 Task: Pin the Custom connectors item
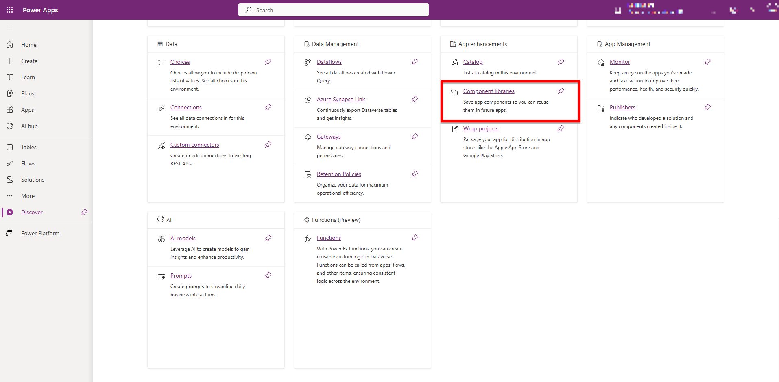point(268,145)
